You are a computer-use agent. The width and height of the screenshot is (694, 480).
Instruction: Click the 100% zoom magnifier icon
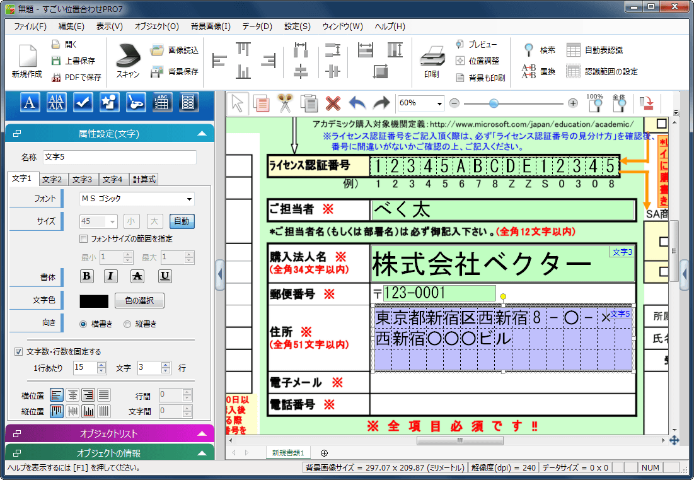[595, 102]
